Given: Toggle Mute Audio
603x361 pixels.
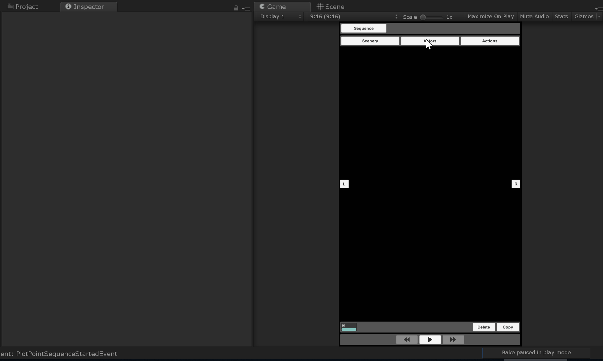Looking at the screenshot, I should [534, 17].
